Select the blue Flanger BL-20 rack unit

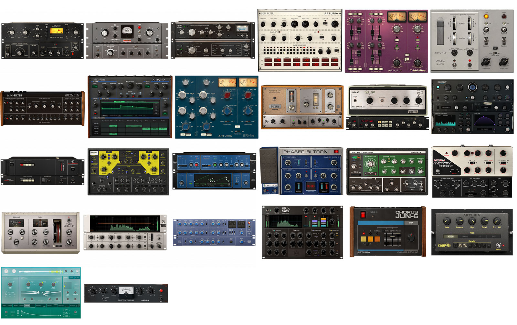tap(214, 171)
